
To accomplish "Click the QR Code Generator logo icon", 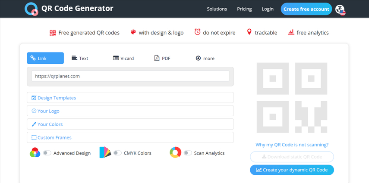I will click(x=32, y=9).
